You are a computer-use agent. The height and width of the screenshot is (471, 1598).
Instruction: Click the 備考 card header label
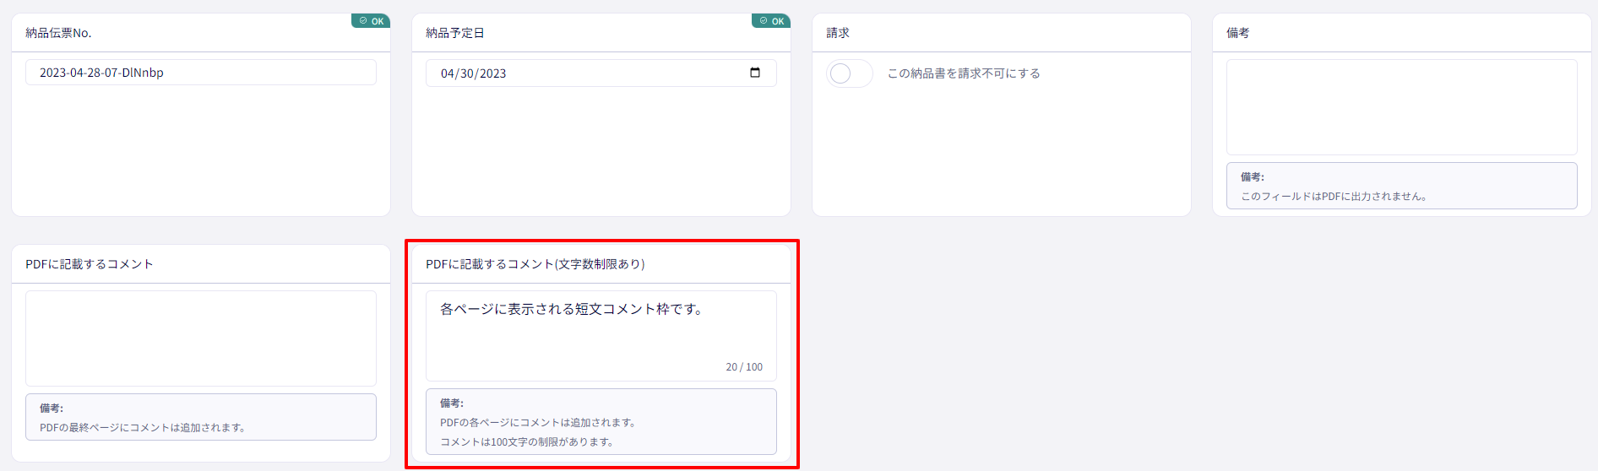(x=1238, y=33)
